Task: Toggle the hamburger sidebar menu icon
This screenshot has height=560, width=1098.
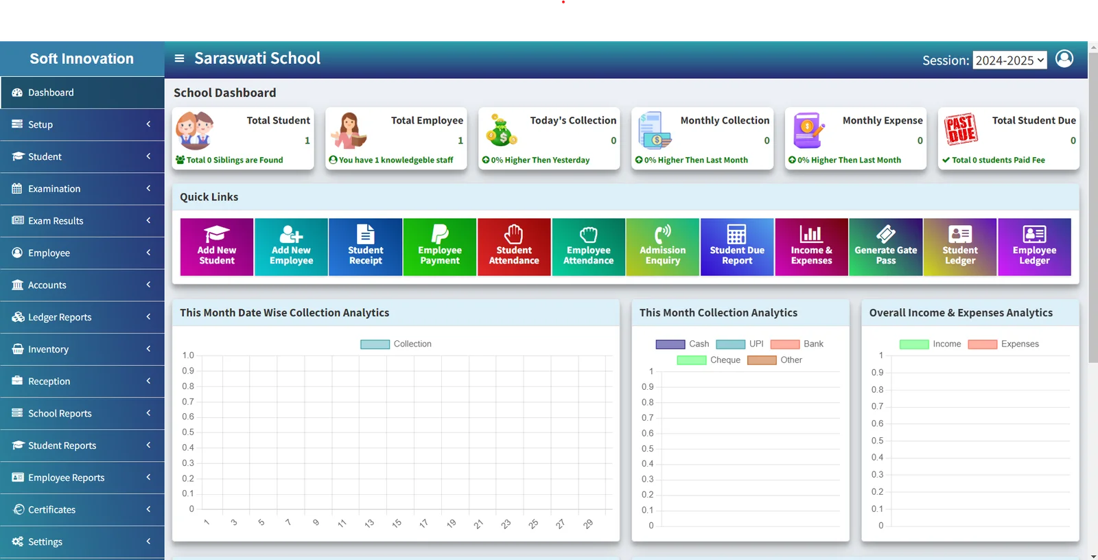Action: click(x=179, y=58)
